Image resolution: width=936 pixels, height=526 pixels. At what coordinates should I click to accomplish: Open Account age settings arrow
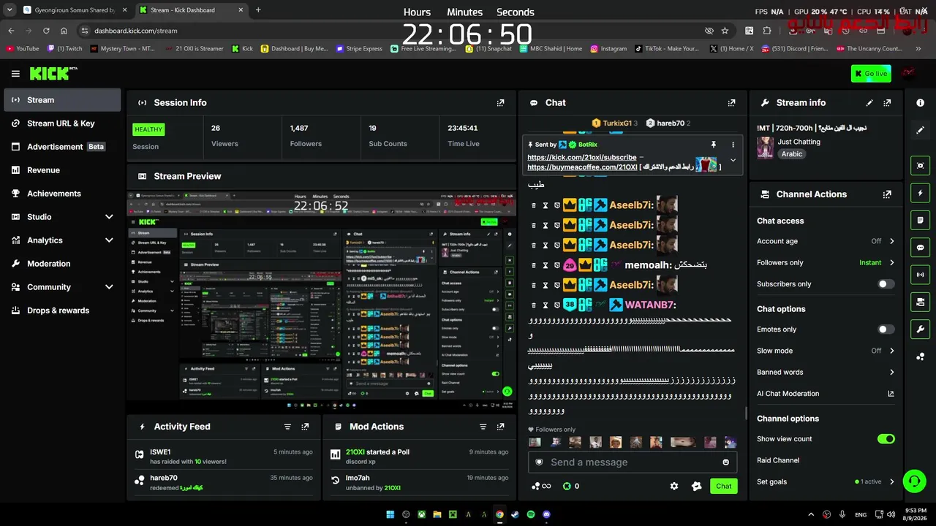[x=891, y=241]
